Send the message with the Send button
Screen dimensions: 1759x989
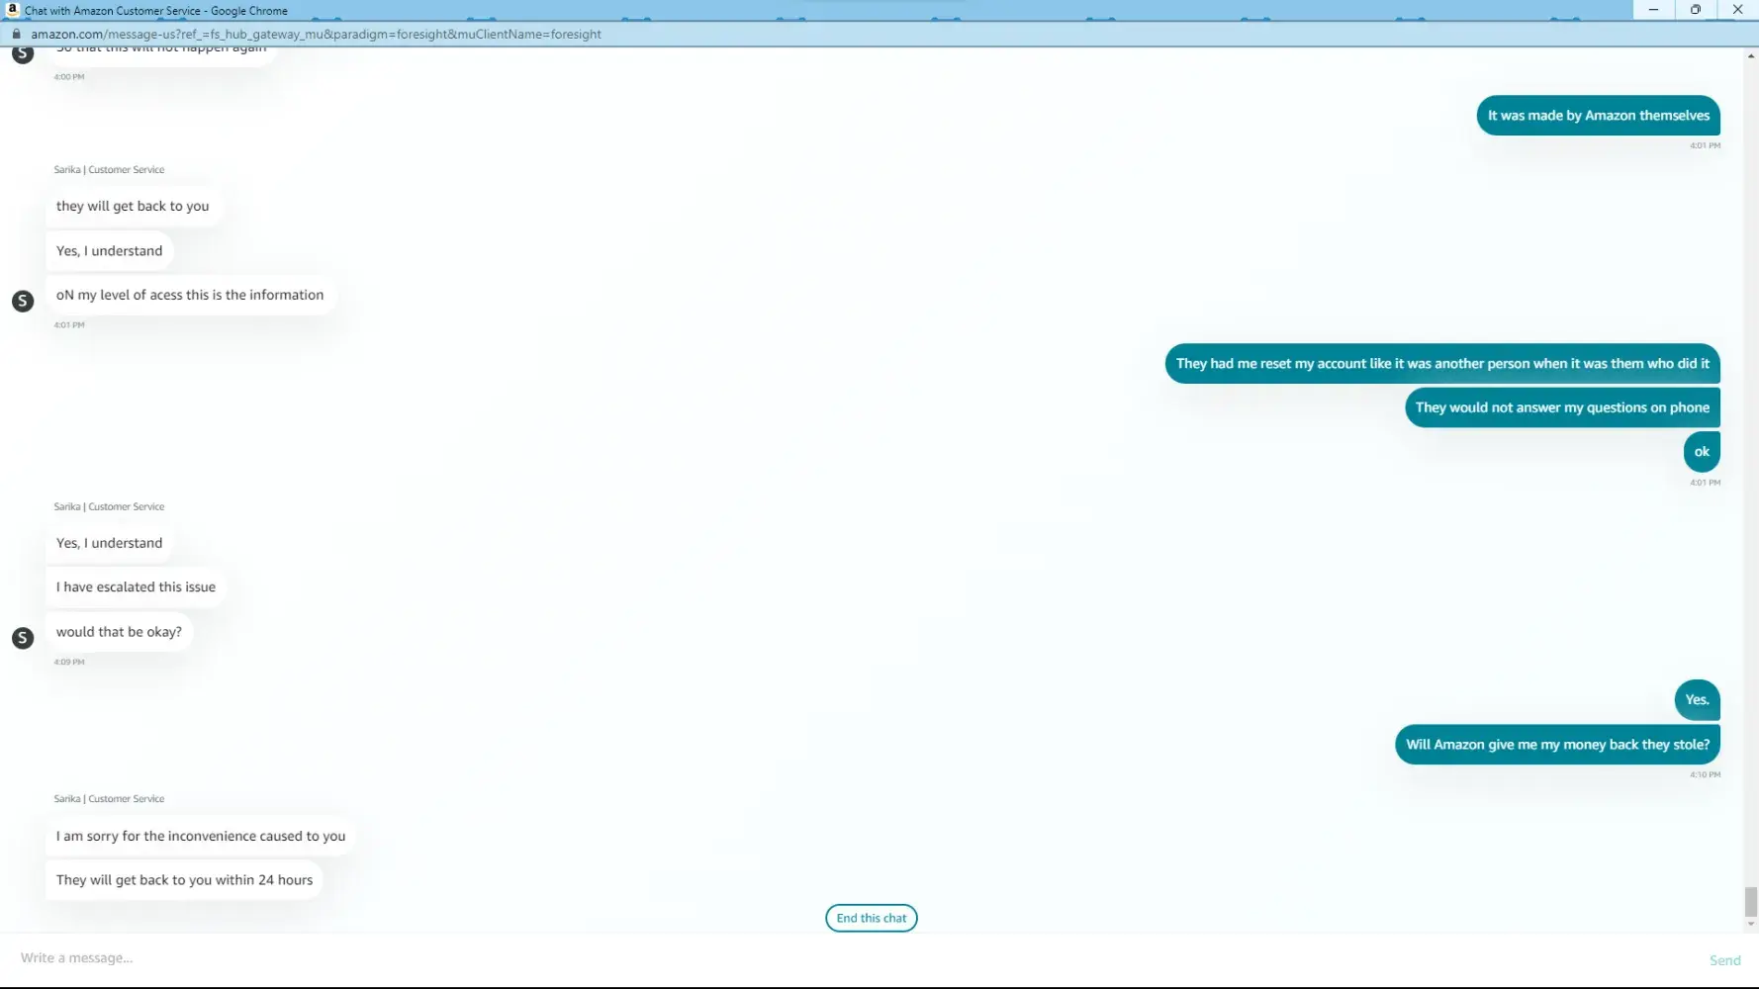1724,960
